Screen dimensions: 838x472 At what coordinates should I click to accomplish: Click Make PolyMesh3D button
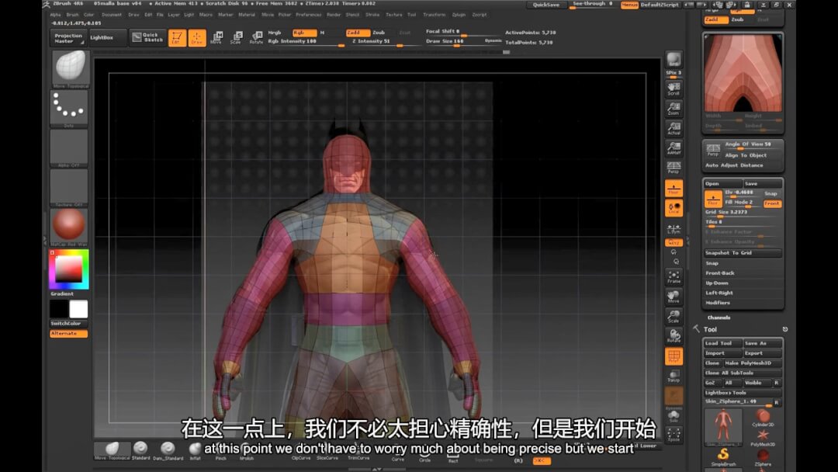click(x=752, y=363)
